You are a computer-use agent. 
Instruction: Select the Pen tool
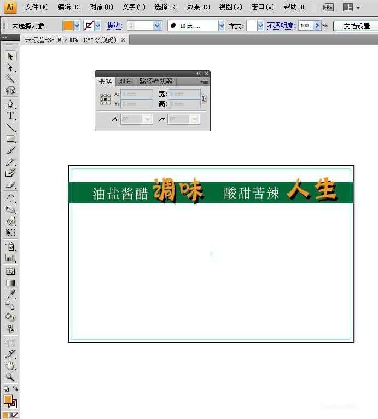(10, 104)
